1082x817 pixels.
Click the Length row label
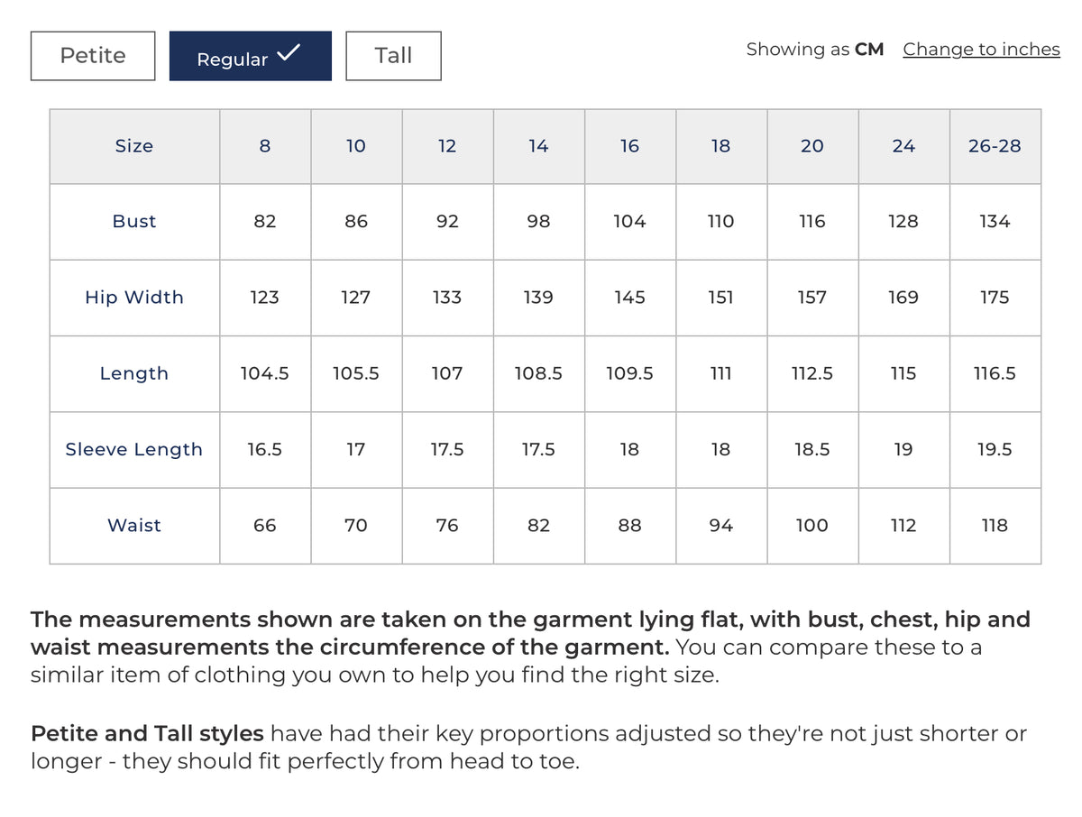point(134,374)
